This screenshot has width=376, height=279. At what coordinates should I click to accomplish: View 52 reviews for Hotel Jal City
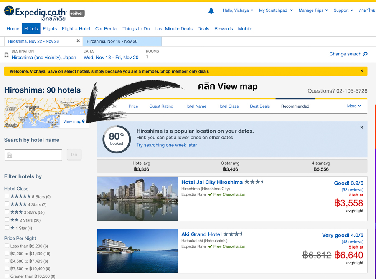click(352, 189)
